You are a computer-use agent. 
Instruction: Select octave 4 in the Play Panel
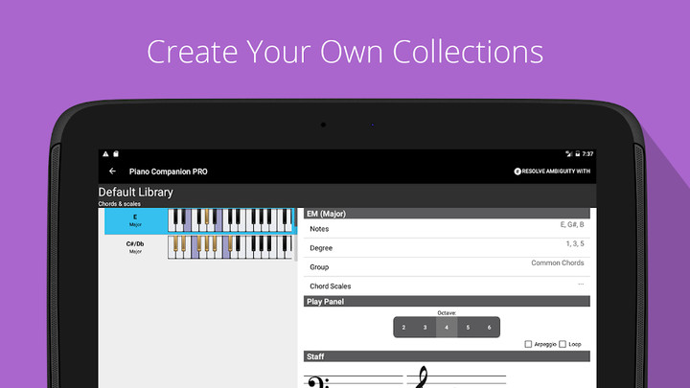[x=447, y=328]
